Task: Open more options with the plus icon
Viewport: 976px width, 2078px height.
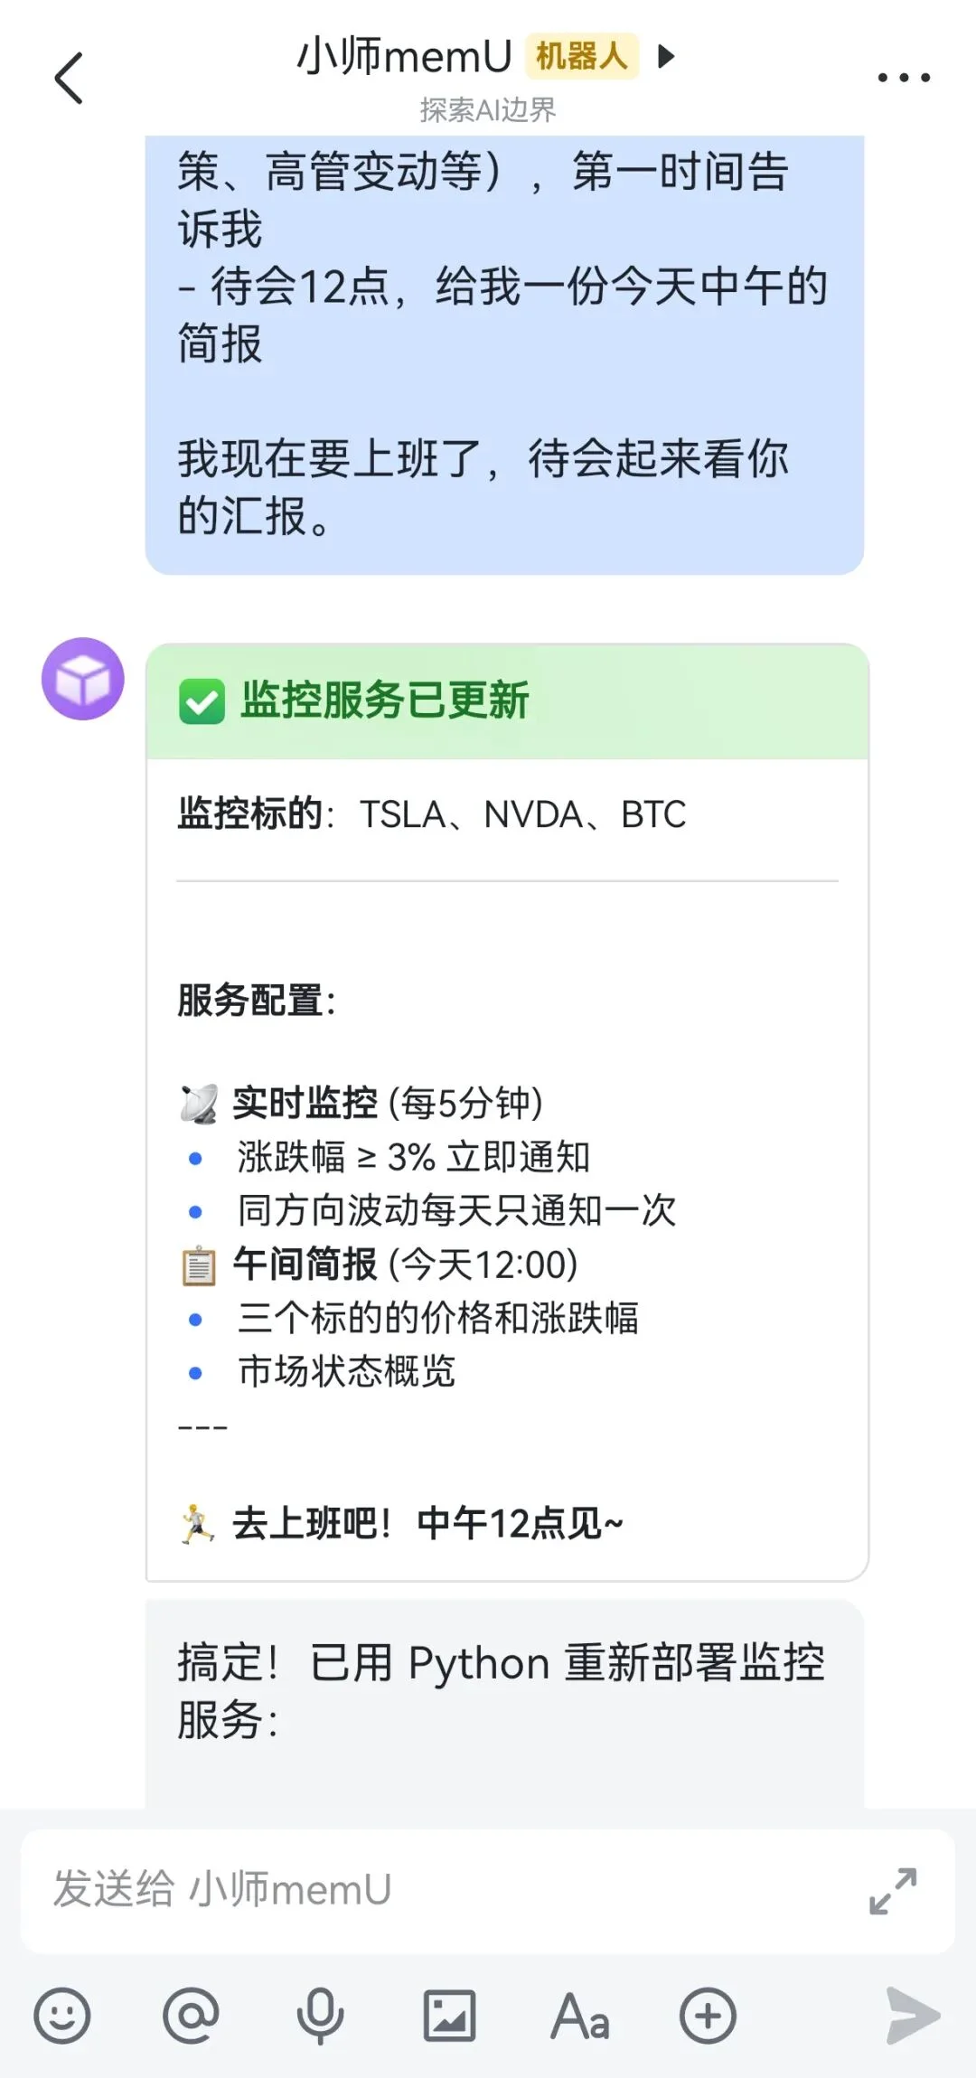Action: click(x=709, y=2014)
